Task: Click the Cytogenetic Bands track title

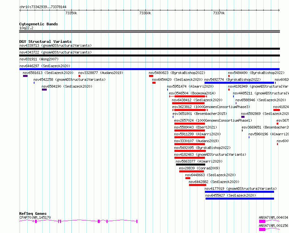Action: 39,24
